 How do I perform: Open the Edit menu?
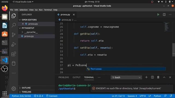(x=16, y=10)
